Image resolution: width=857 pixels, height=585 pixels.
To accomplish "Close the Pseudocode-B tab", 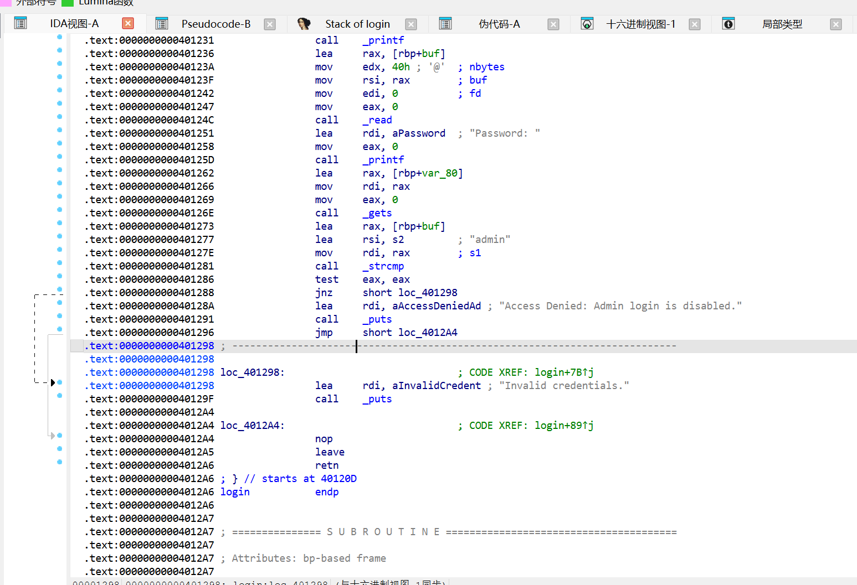I will pyautogui.click(x=270, y=24).
